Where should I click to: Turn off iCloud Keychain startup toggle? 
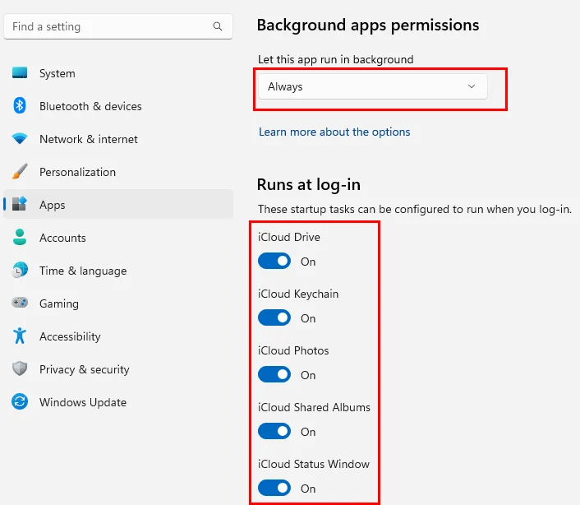click(274, 317)
